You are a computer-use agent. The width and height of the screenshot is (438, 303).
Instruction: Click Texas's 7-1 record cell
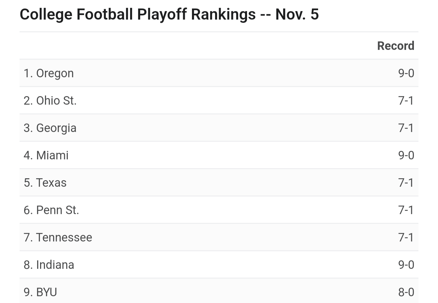tap(406, 182)
